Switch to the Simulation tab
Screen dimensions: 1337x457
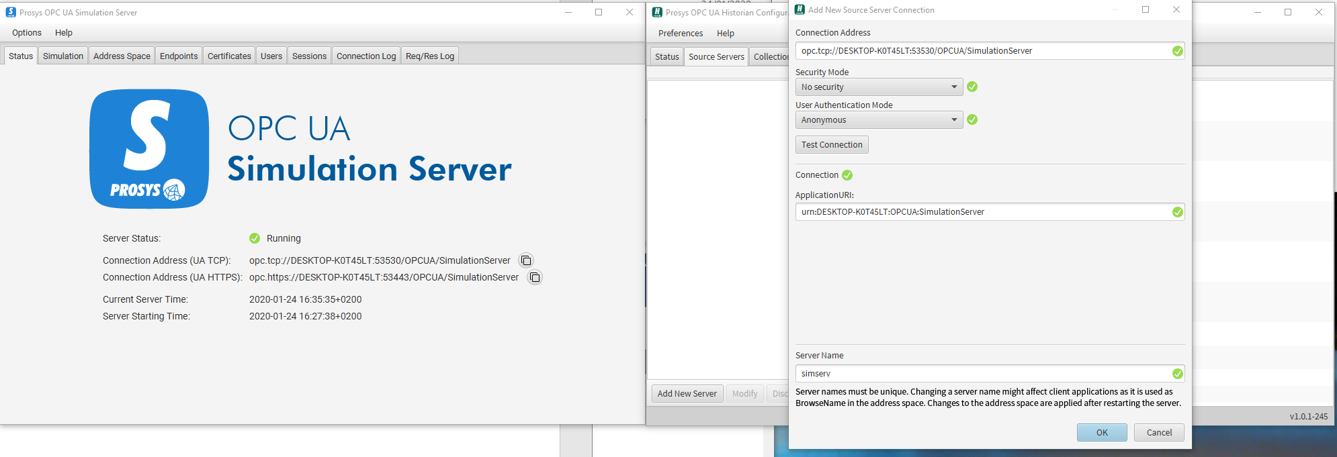63,56
